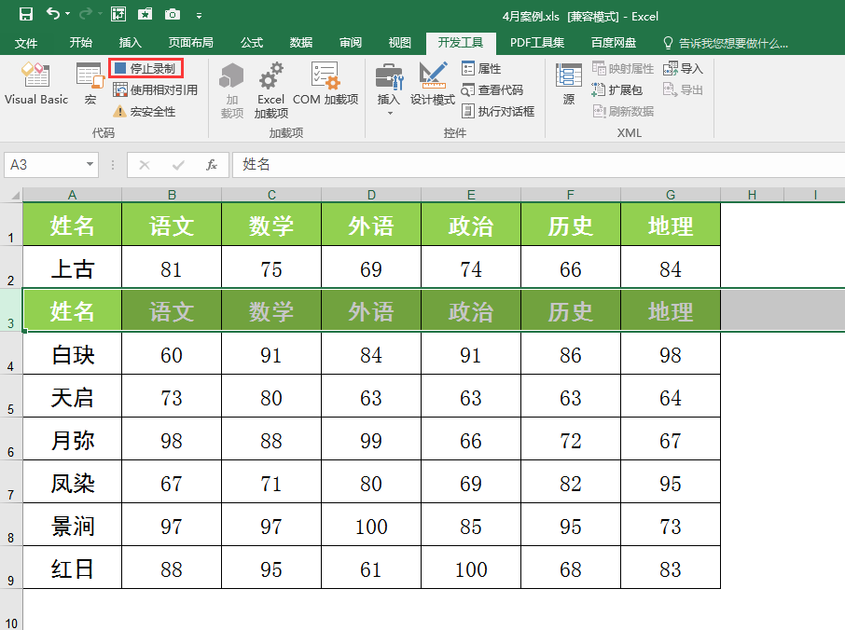Open Excel 加载项 gear icon
This screenshot has width=845, height=630.
pos(271,89)
